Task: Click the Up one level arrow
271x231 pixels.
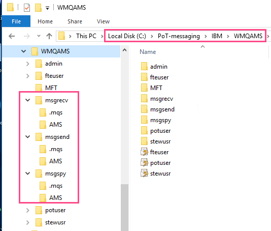Action: click(x=49, y=36)
